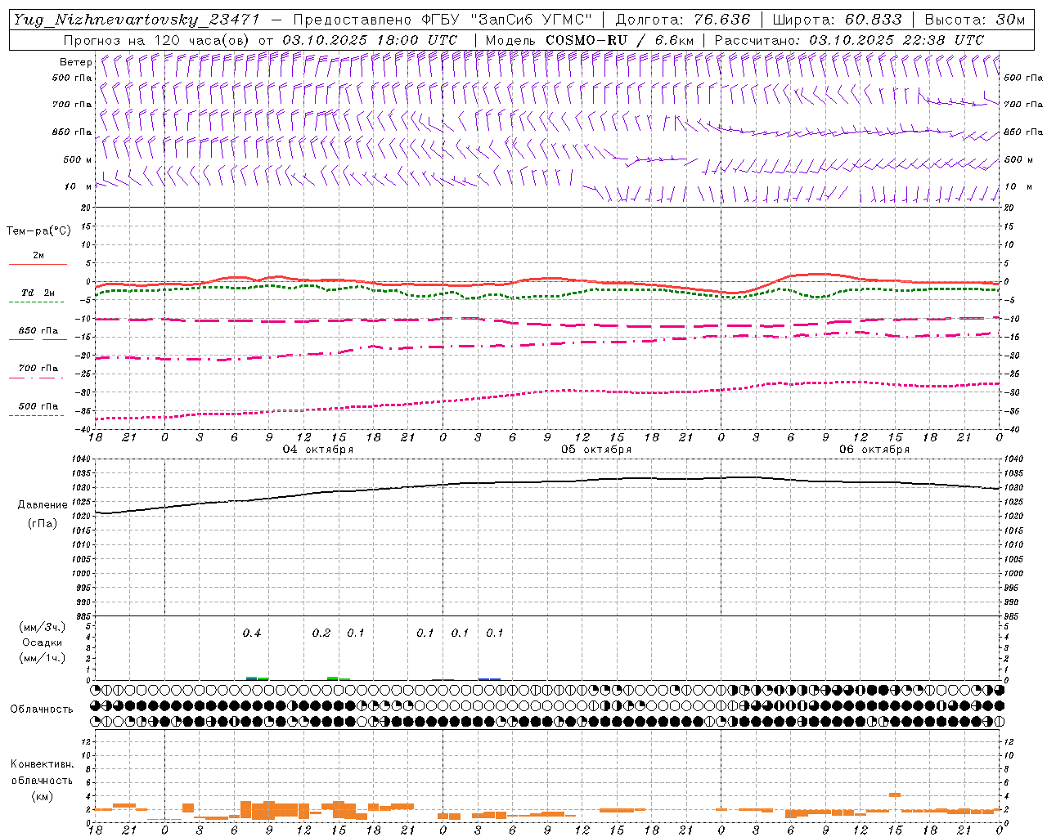Click the '(мм/3ч.)' precipitation unit label
1047x837 pixels.
point(42,627)
